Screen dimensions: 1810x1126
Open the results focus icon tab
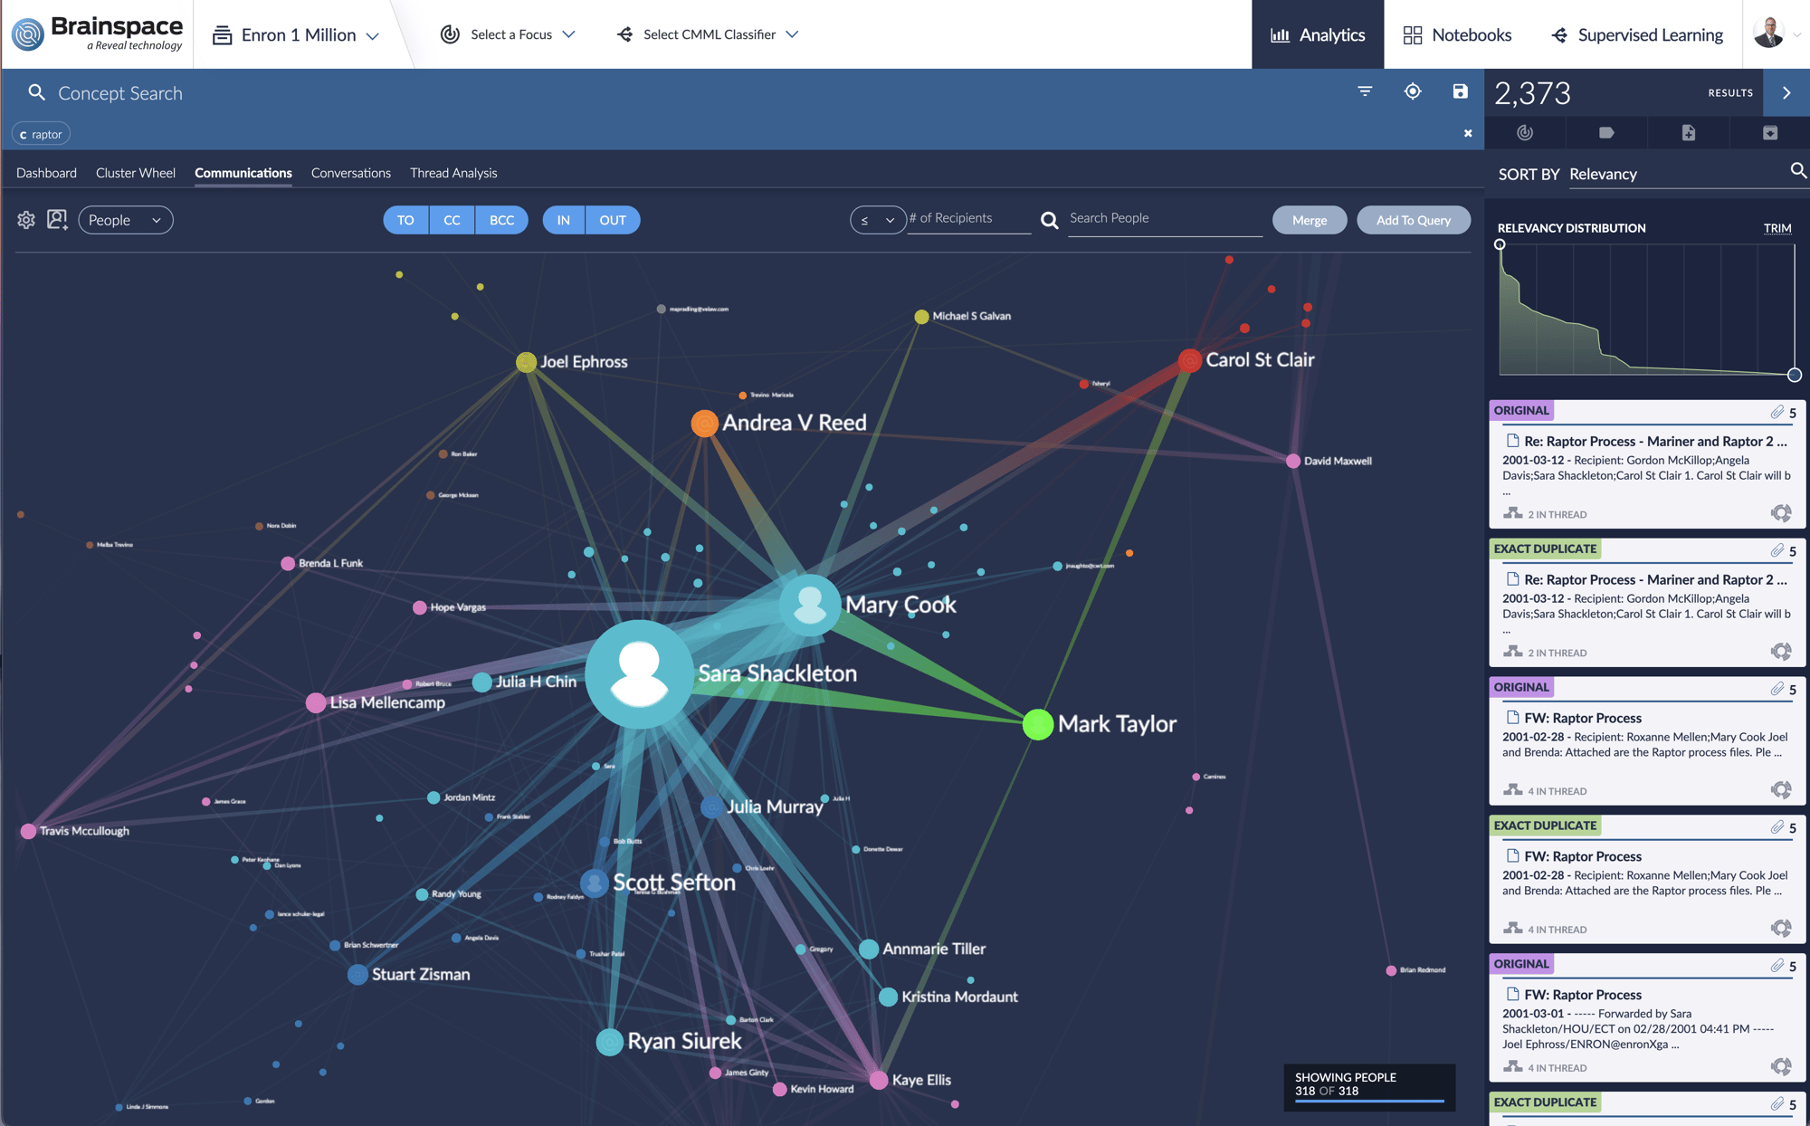click(x=1525, y=133)
